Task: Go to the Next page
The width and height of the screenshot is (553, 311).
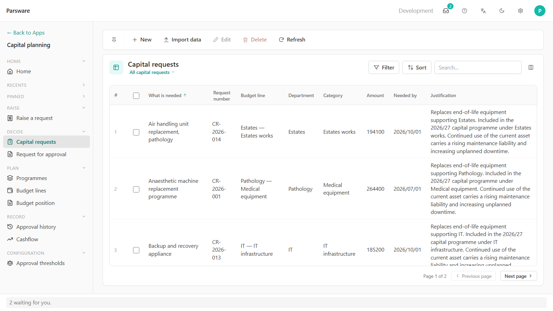Action: click(518, 276)
